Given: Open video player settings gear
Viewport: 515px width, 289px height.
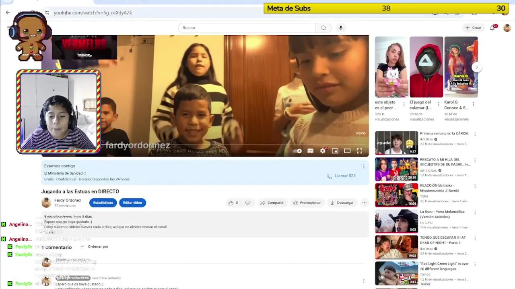Looking at the screenshot, I should (x=323, y=151).
